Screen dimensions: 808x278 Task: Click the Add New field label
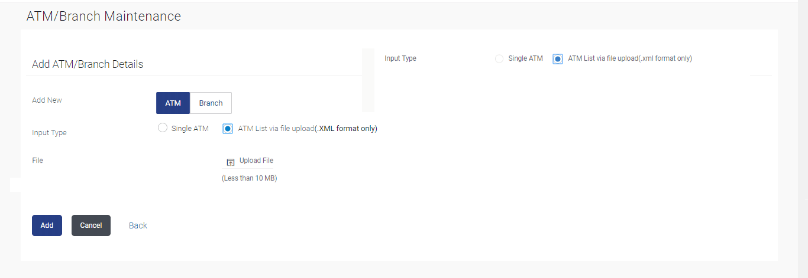pos(47,100)
